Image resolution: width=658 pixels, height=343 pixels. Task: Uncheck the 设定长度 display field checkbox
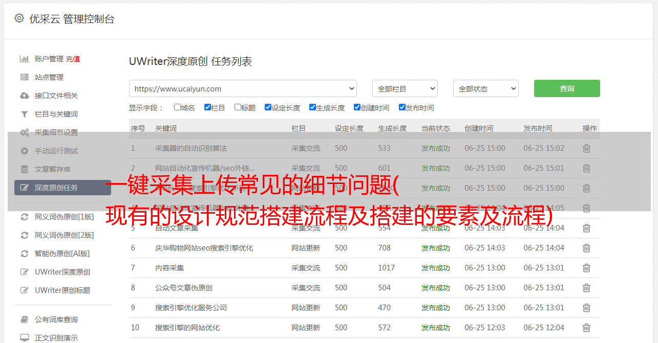(268, 107)
